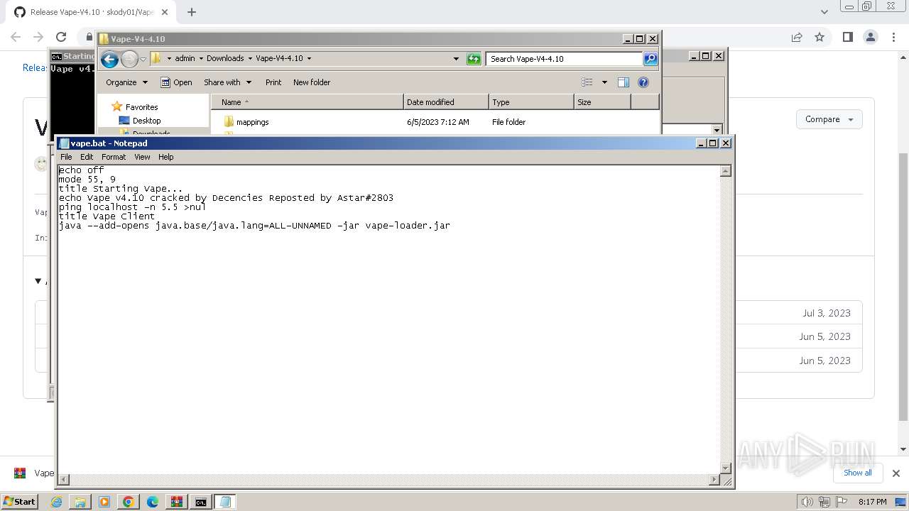Sort by the Type column header
Viewport: 909px width, 511px height.
click(x=531, y=102)
